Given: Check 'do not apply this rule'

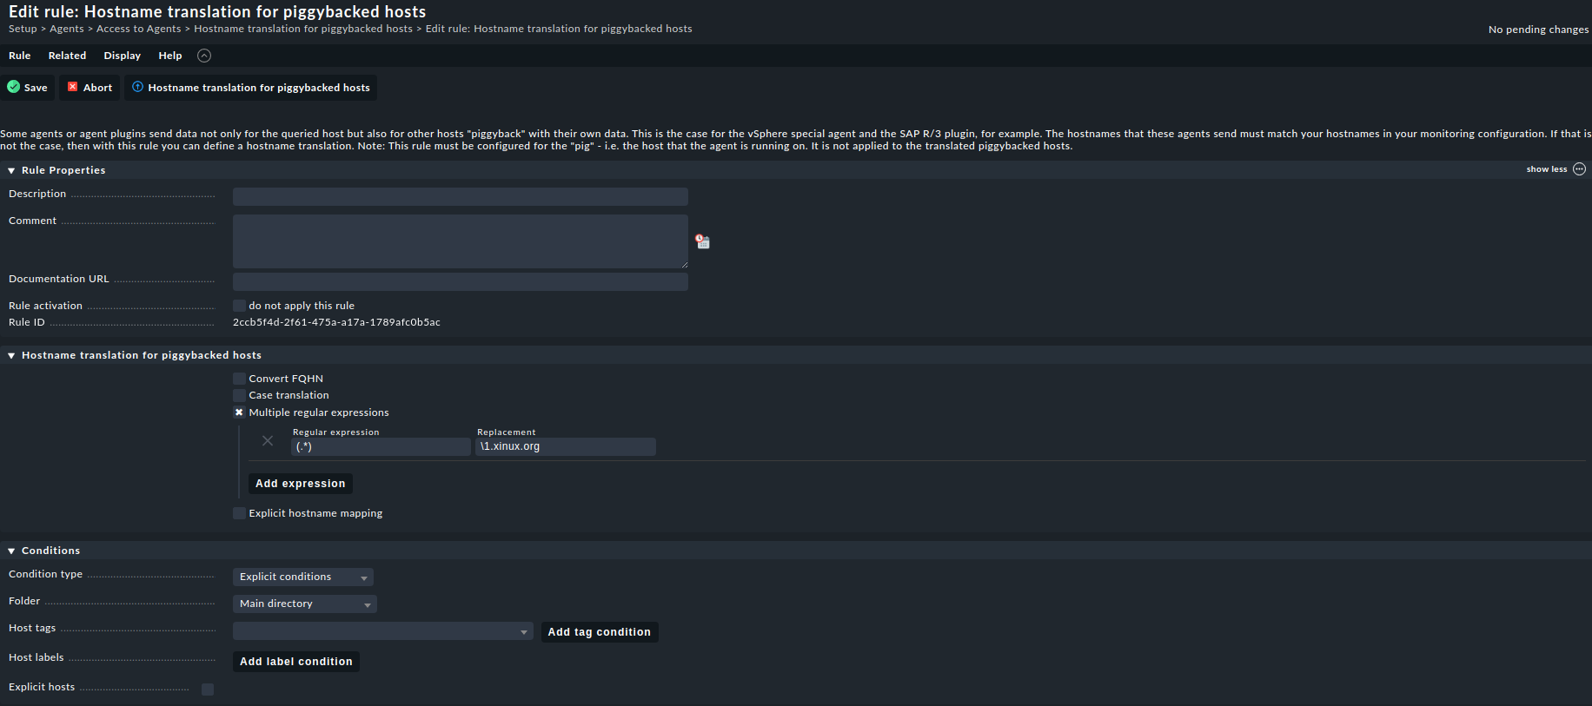Looking at the screenshot, I should coord(239,306).
